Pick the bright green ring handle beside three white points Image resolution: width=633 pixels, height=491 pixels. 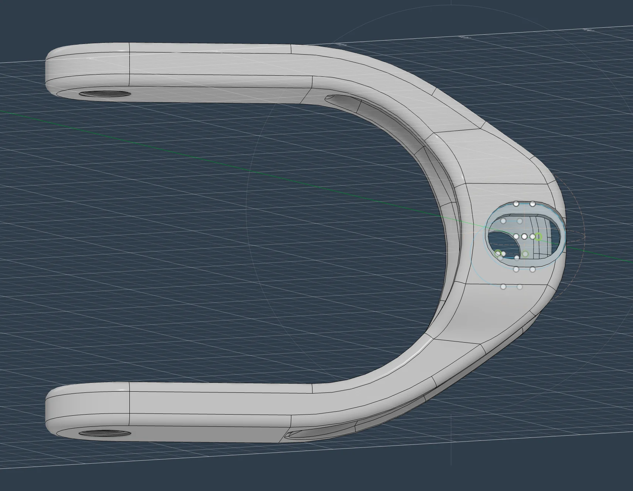coord(538,237)
